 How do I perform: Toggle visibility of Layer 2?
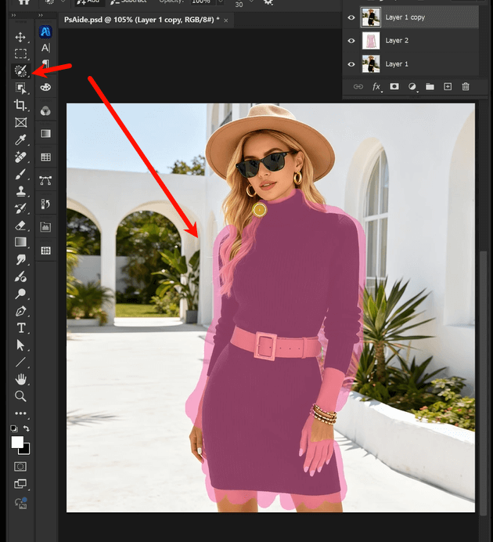click(351, 41)
